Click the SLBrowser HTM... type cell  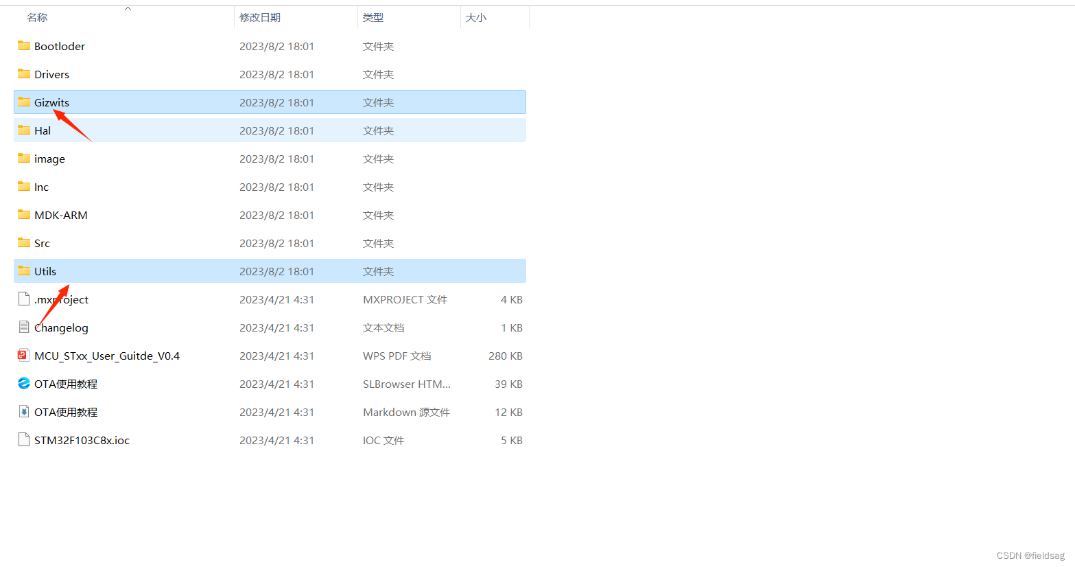(x=406, y=384)
